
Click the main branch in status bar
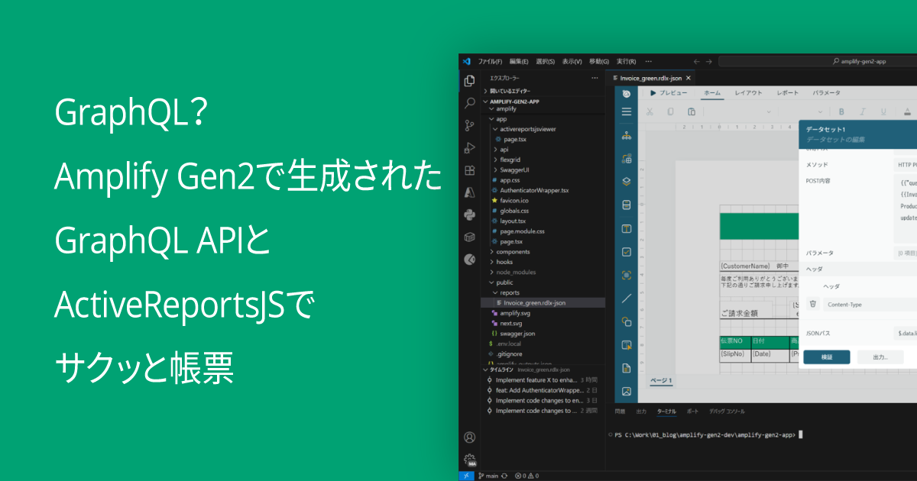pos(488,476)
